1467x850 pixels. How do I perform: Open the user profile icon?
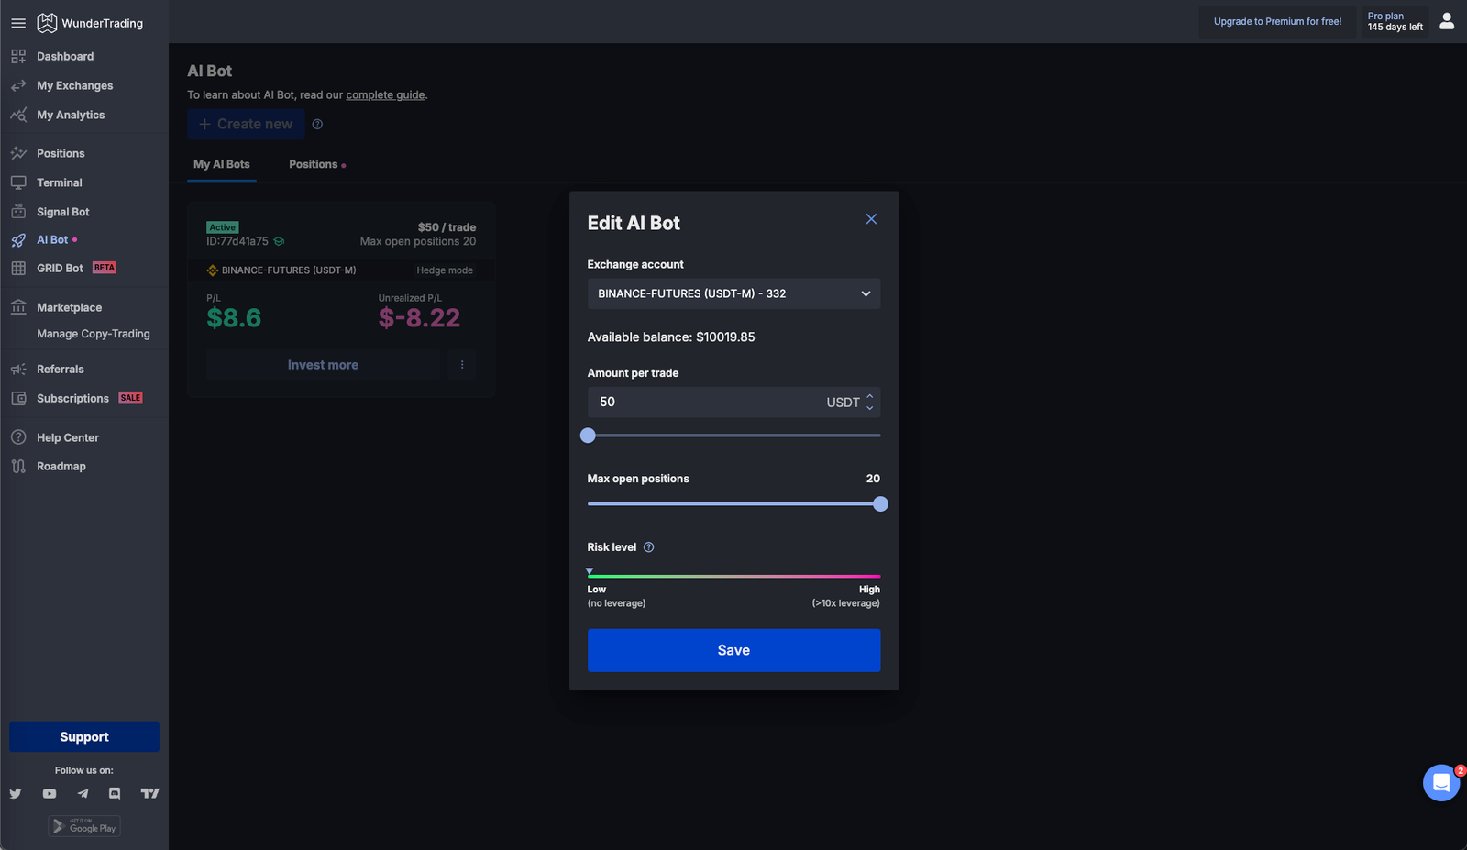coord(1447,21)
